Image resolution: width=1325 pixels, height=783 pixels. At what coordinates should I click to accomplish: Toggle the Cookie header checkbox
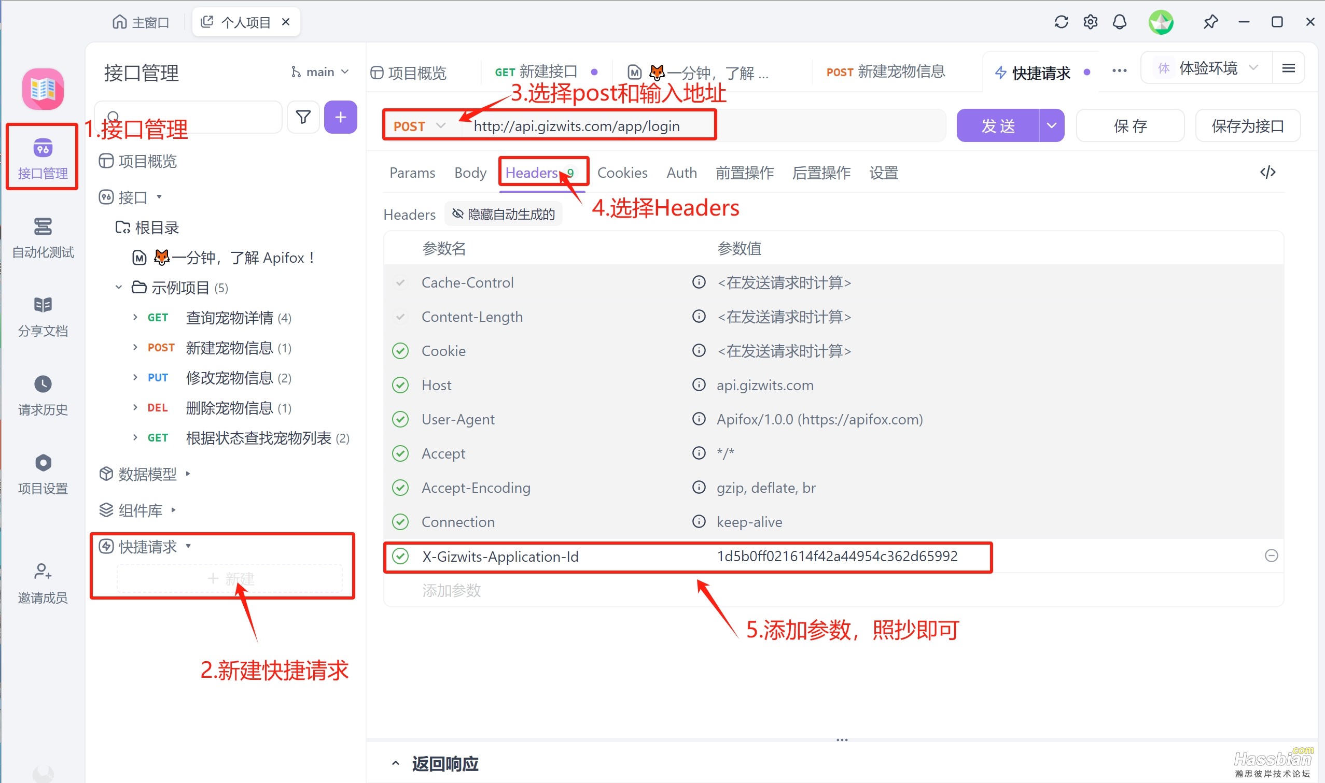tap(400, 350)
